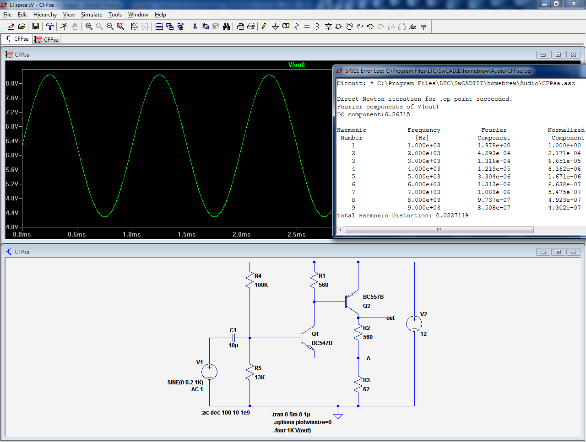Select the Cut scissors tool

tap(195, 27)
